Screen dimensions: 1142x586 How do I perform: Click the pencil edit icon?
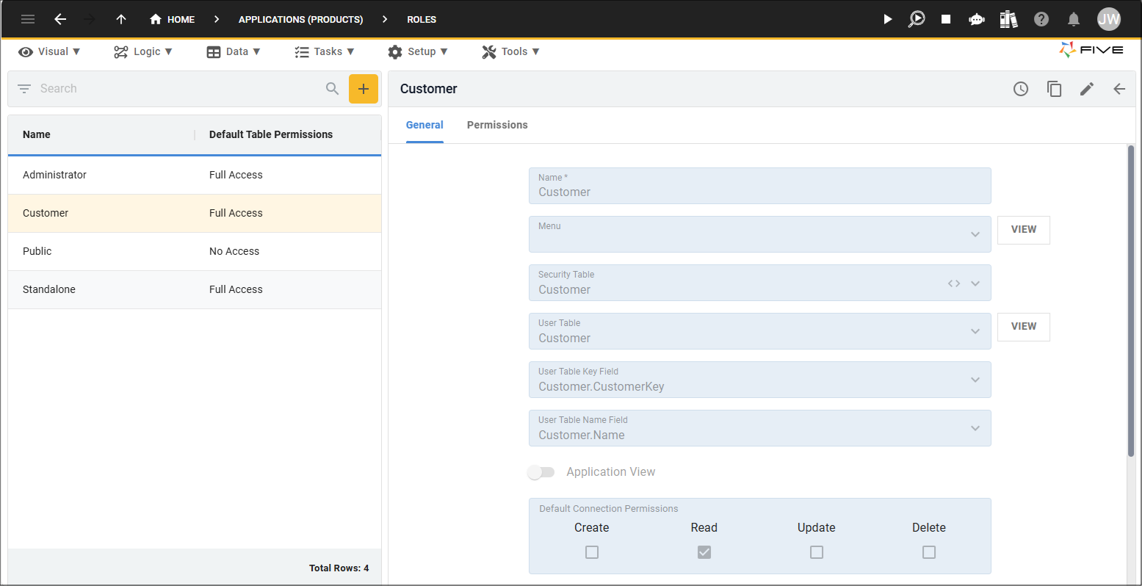1087,89
